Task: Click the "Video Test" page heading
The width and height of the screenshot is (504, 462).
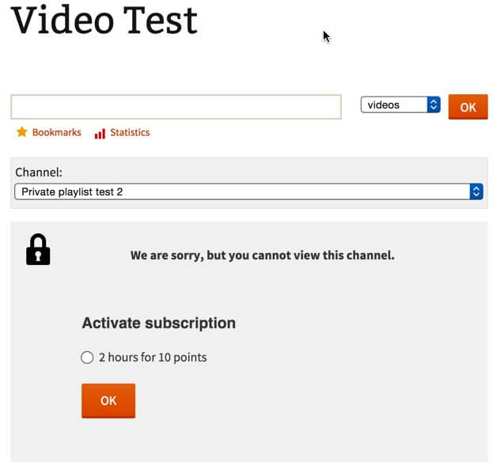Action: point(104,21)
